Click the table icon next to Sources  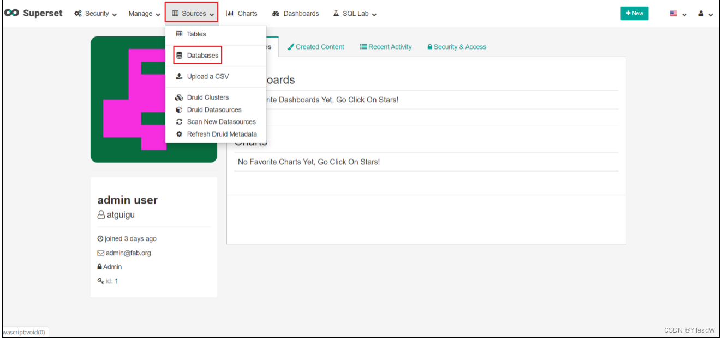[x=175, y=14]
